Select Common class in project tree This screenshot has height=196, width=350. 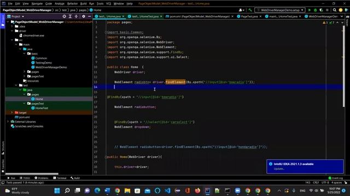click(x=41, y=58)
